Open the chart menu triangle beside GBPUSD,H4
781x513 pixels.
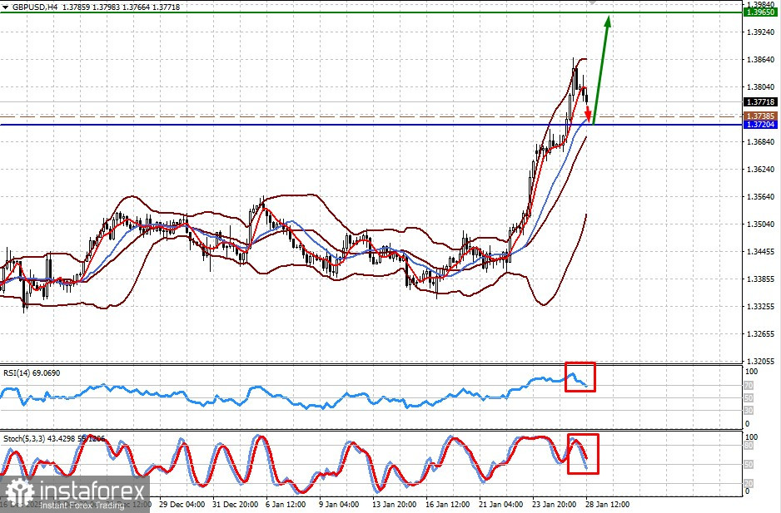click(x=6, y=7)
